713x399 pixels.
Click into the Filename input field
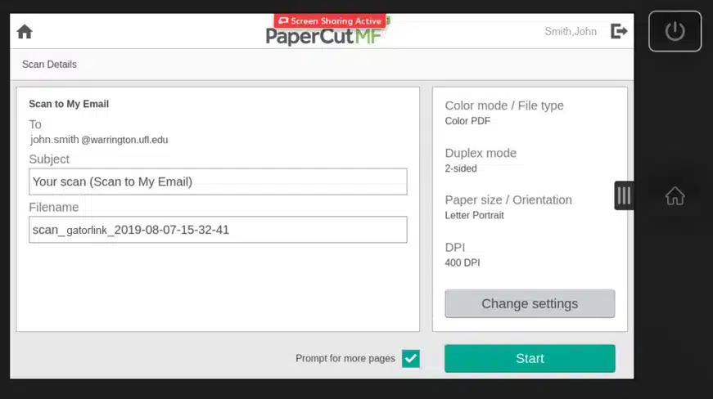coord(218,230)
